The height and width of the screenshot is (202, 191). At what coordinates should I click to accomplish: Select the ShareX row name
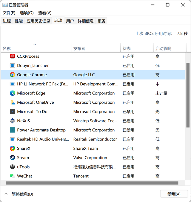click(24, 149)
